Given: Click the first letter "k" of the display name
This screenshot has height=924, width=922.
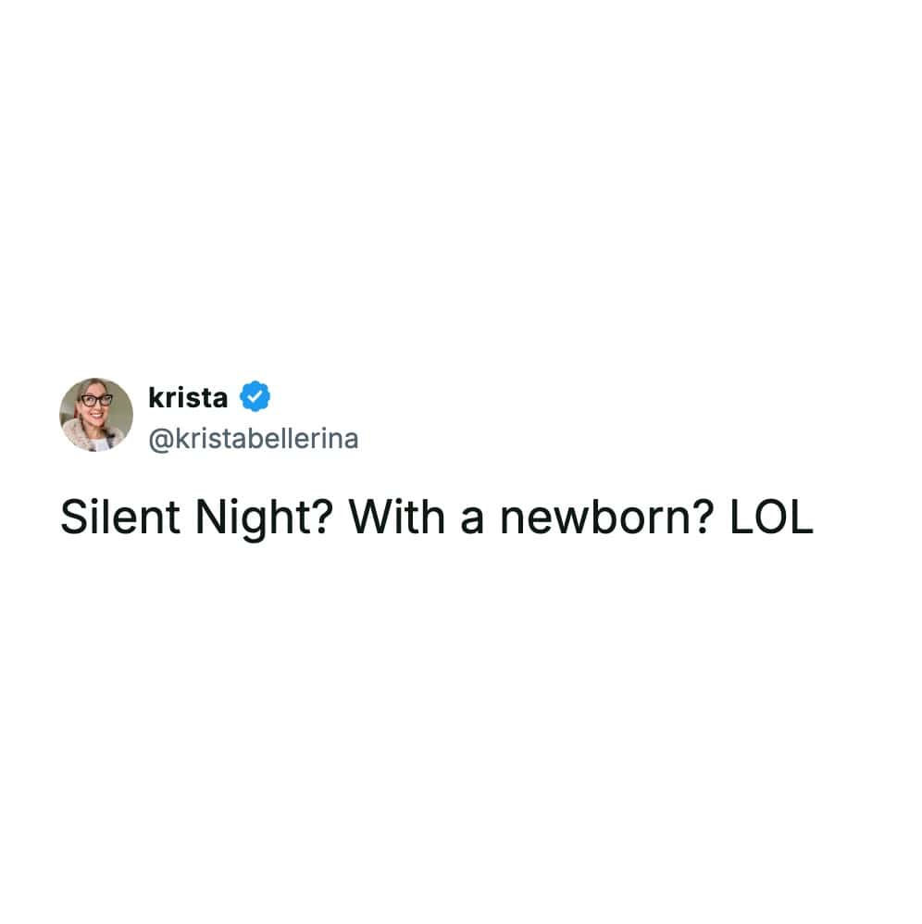Looking at the screenshot, I should 154,396.
